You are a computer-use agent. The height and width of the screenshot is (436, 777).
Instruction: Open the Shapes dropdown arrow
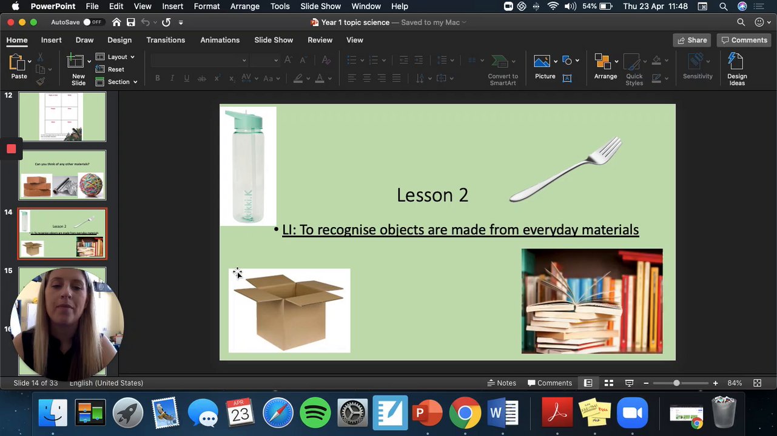577,61
